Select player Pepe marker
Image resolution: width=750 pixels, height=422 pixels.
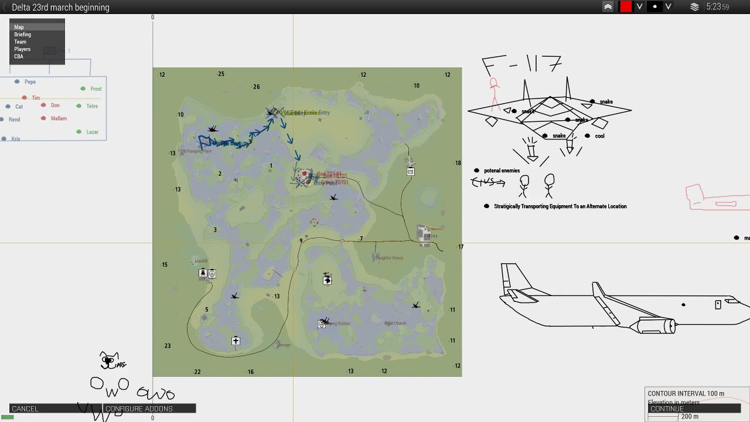17,81
